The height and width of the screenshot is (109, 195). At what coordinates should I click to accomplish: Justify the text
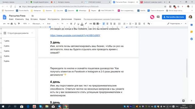[x=115, y=24]
